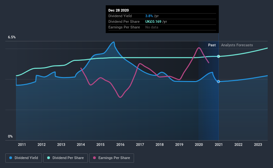Viewport: 273px width, 168px height.
Task: Click the 3.8% dividend yield value in tooltip
Action: (149, 16)
